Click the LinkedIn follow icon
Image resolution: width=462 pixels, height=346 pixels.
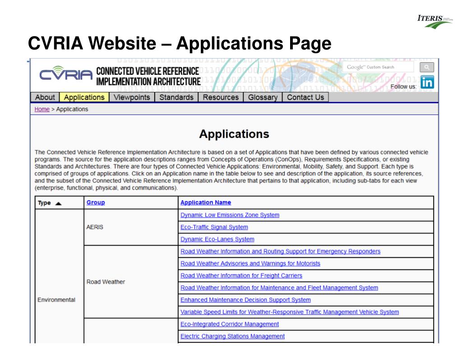pyautogui.click(x=427, y=82)
